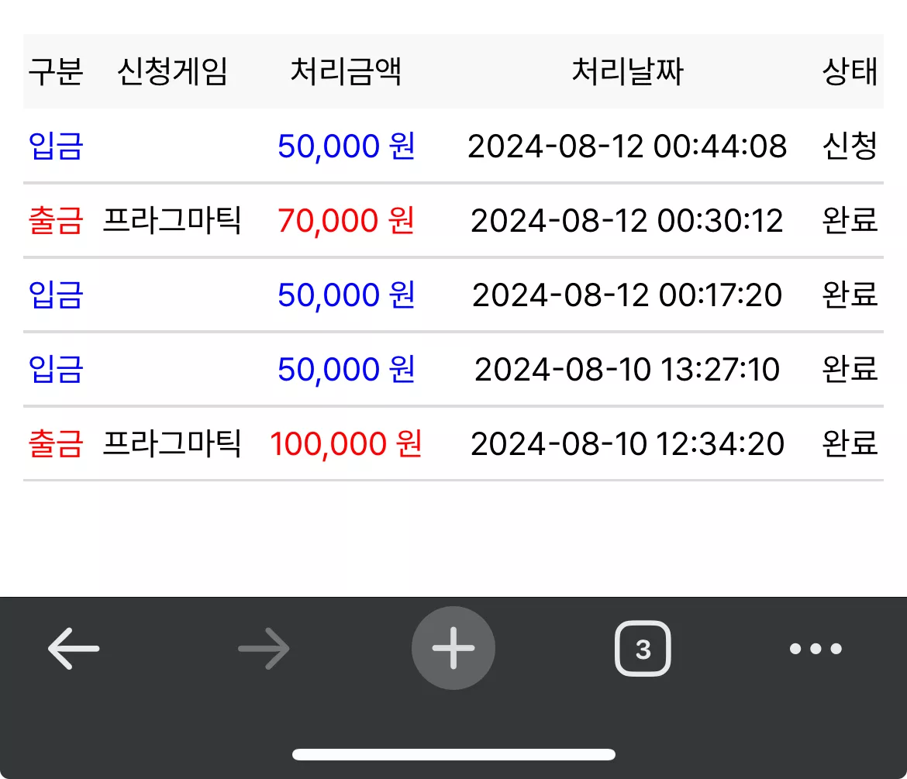907x779 pixels.
Task: Select the 처리금액 column header
Action: (346, 72)
